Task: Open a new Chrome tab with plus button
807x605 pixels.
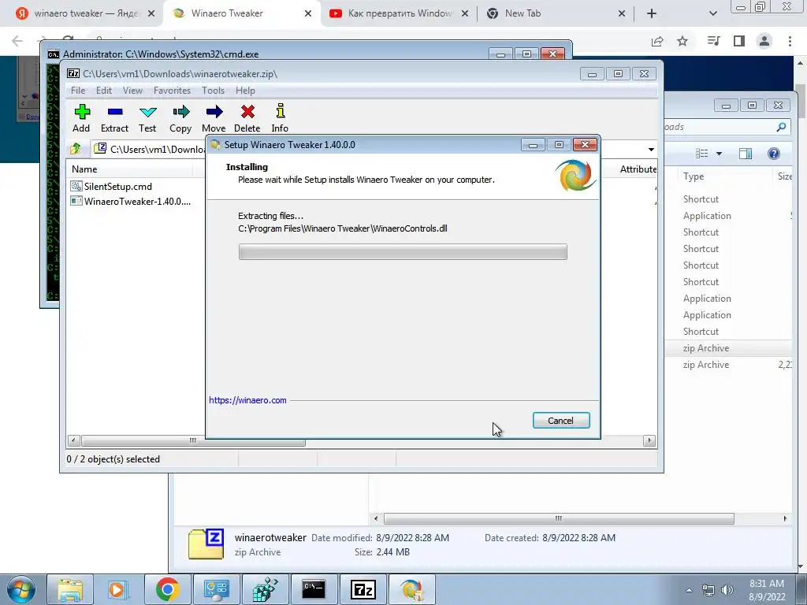Action: tap(652, 14)
